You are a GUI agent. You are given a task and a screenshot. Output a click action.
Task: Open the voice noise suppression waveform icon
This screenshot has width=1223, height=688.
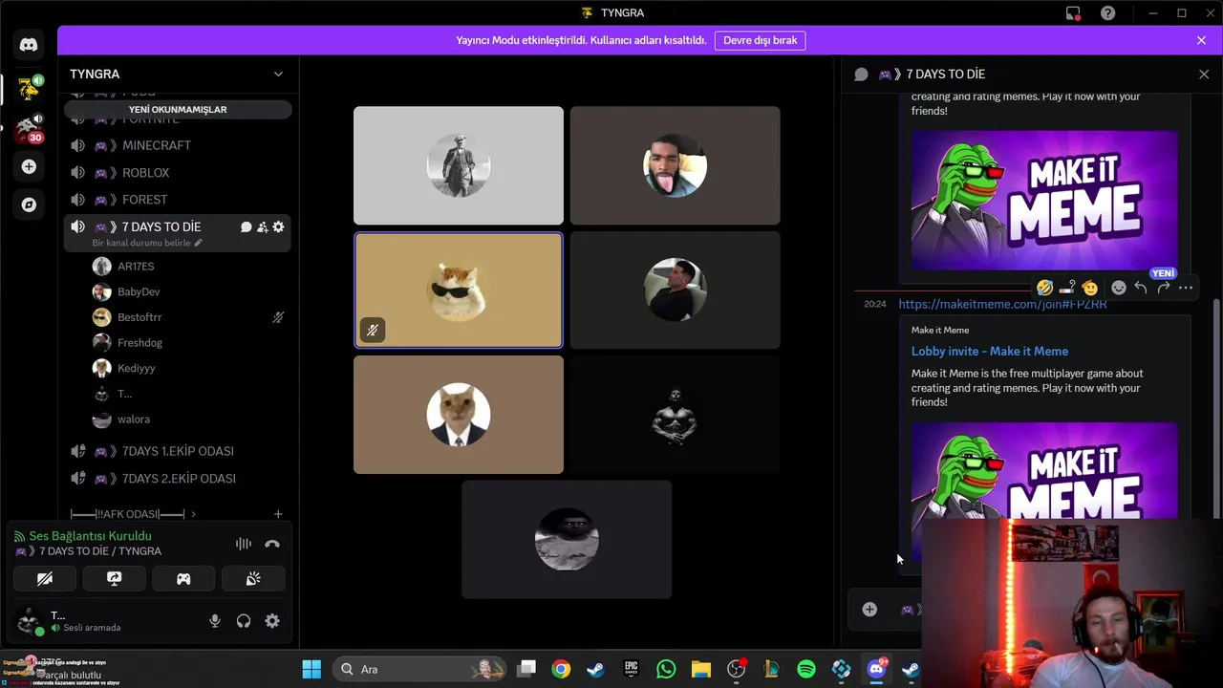pyautogui.click(x=244, y=544)
